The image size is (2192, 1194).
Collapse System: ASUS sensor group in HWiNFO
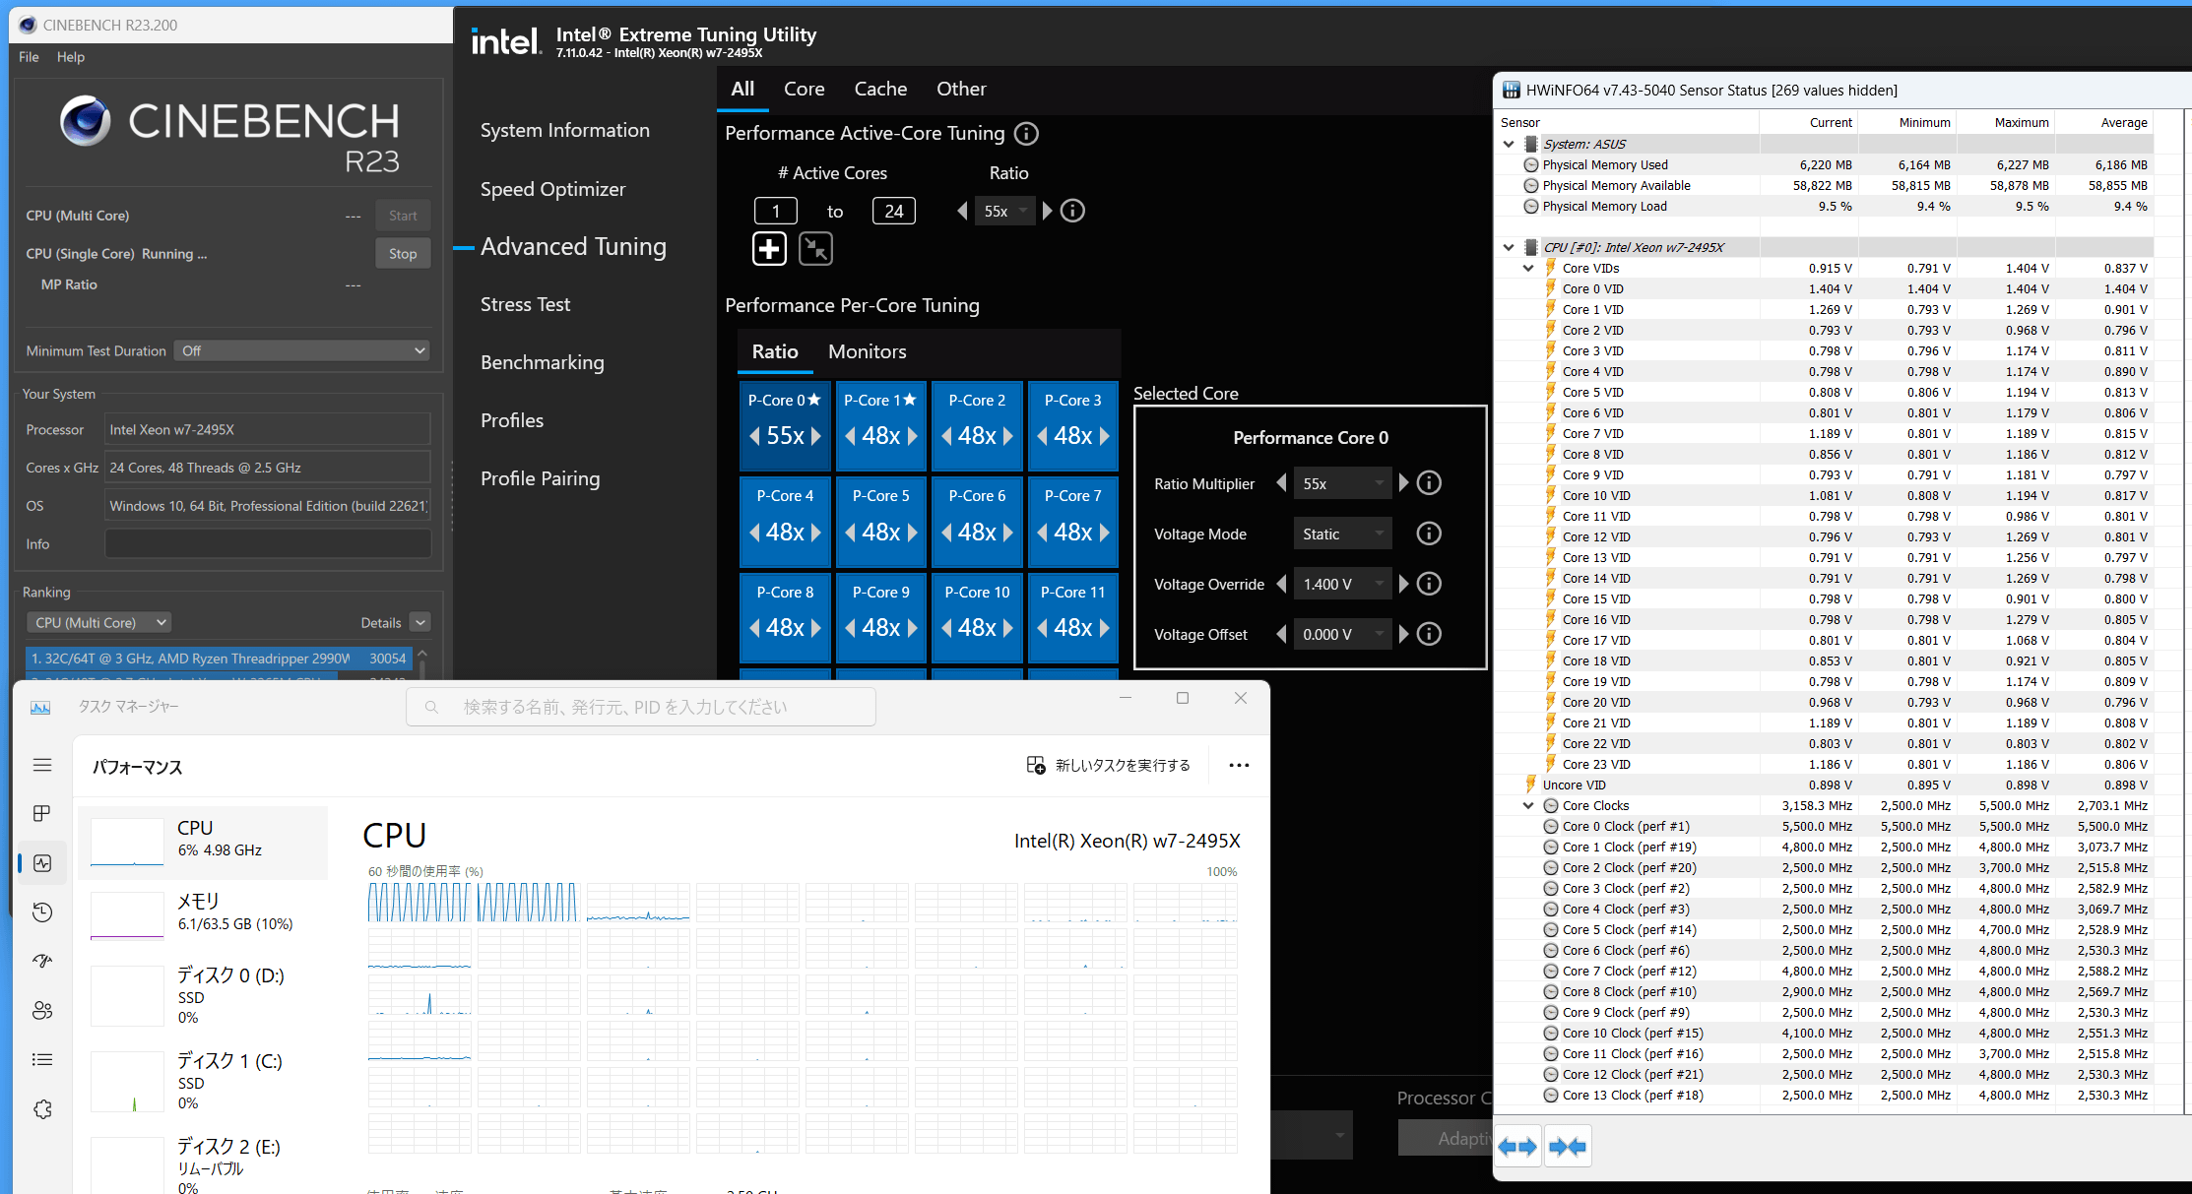tap(1509, 144)
